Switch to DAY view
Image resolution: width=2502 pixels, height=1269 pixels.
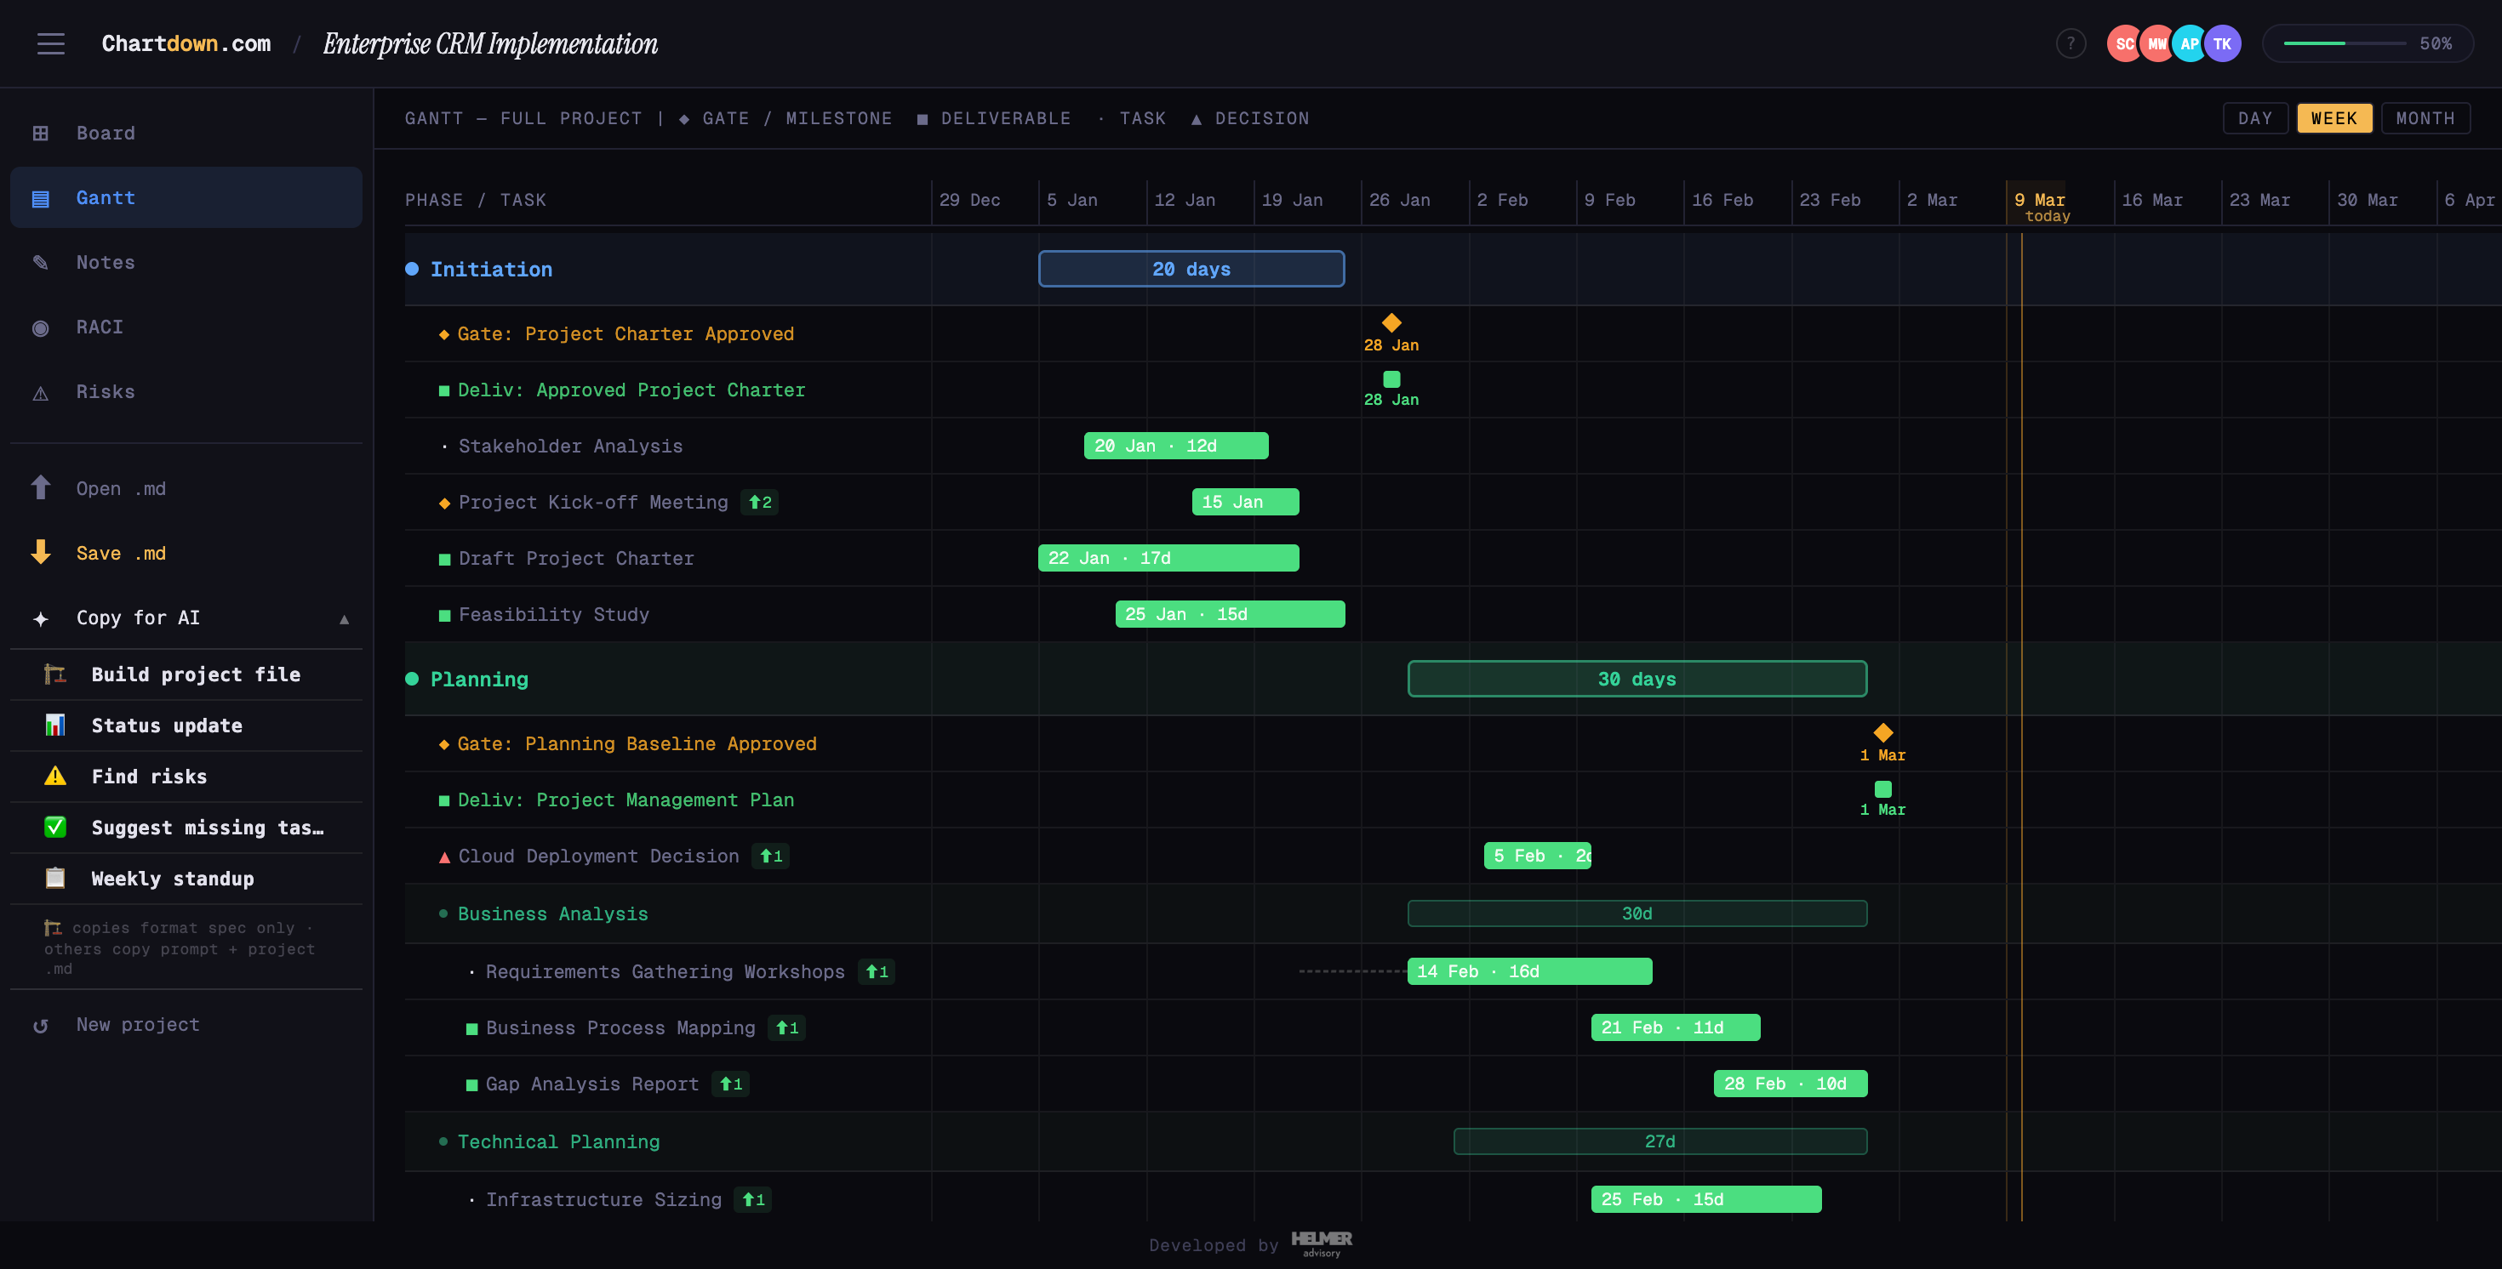2255,117
